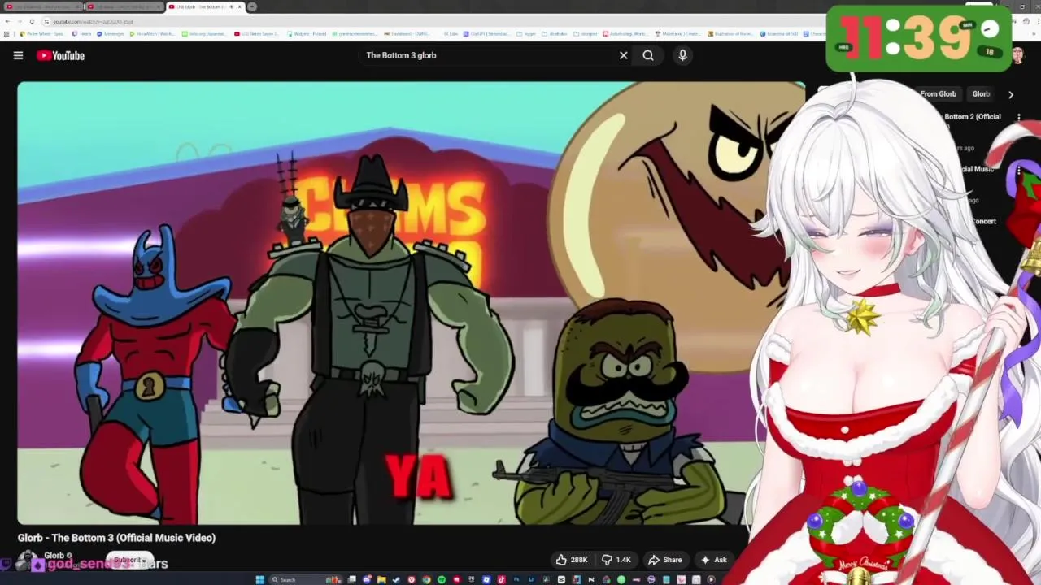Like the video with the thumbs up
Image resolution: width=1041 pixels, height=585 pixels.
point(572,560)
